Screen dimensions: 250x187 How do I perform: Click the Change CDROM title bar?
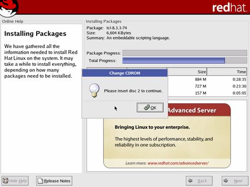tap(124, 73)
